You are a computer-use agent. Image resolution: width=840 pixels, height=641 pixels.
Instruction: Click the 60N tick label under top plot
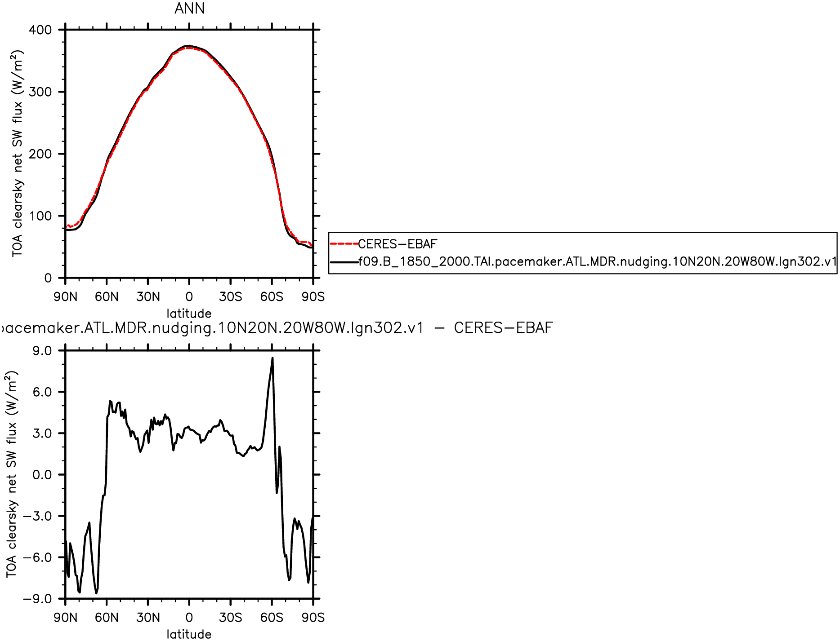[x=107, y=297]
